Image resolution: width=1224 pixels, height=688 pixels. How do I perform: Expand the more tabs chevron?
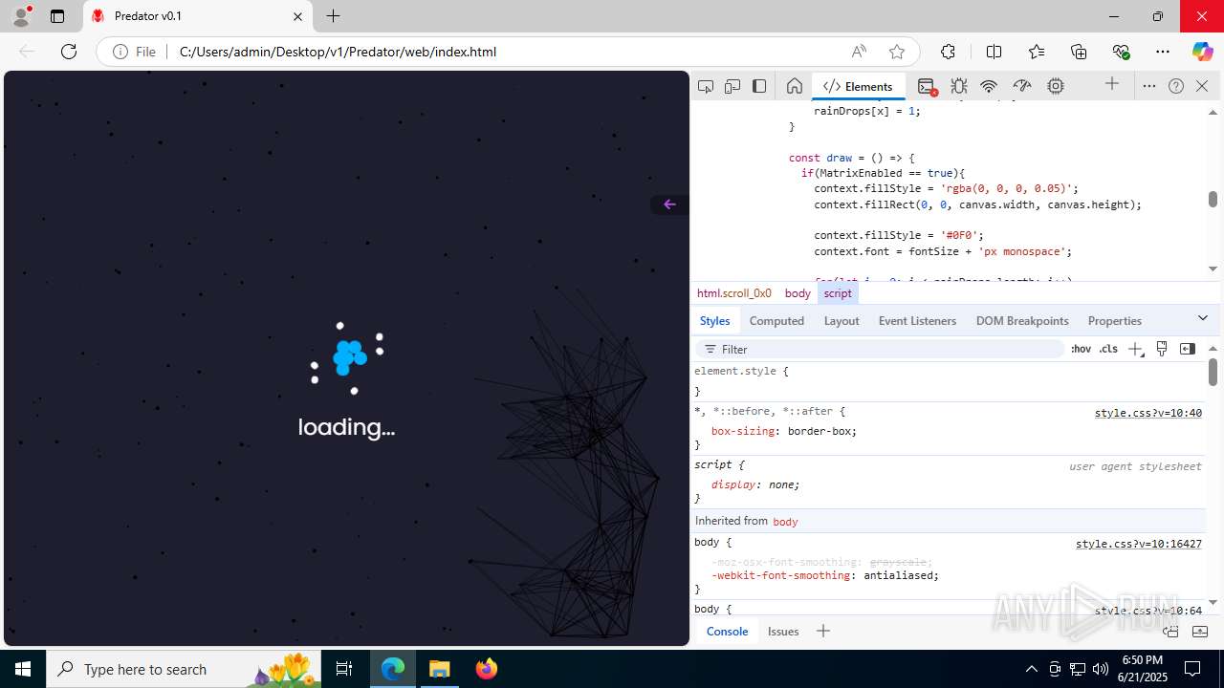coord(1203,317)
